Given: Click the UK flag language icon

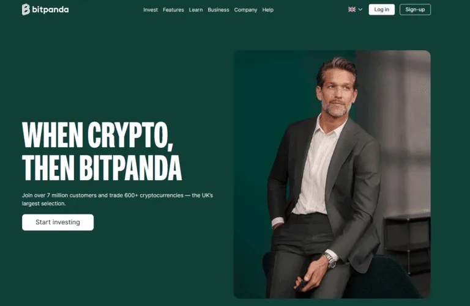Looking at the screenshot, I should coord(352,10).
